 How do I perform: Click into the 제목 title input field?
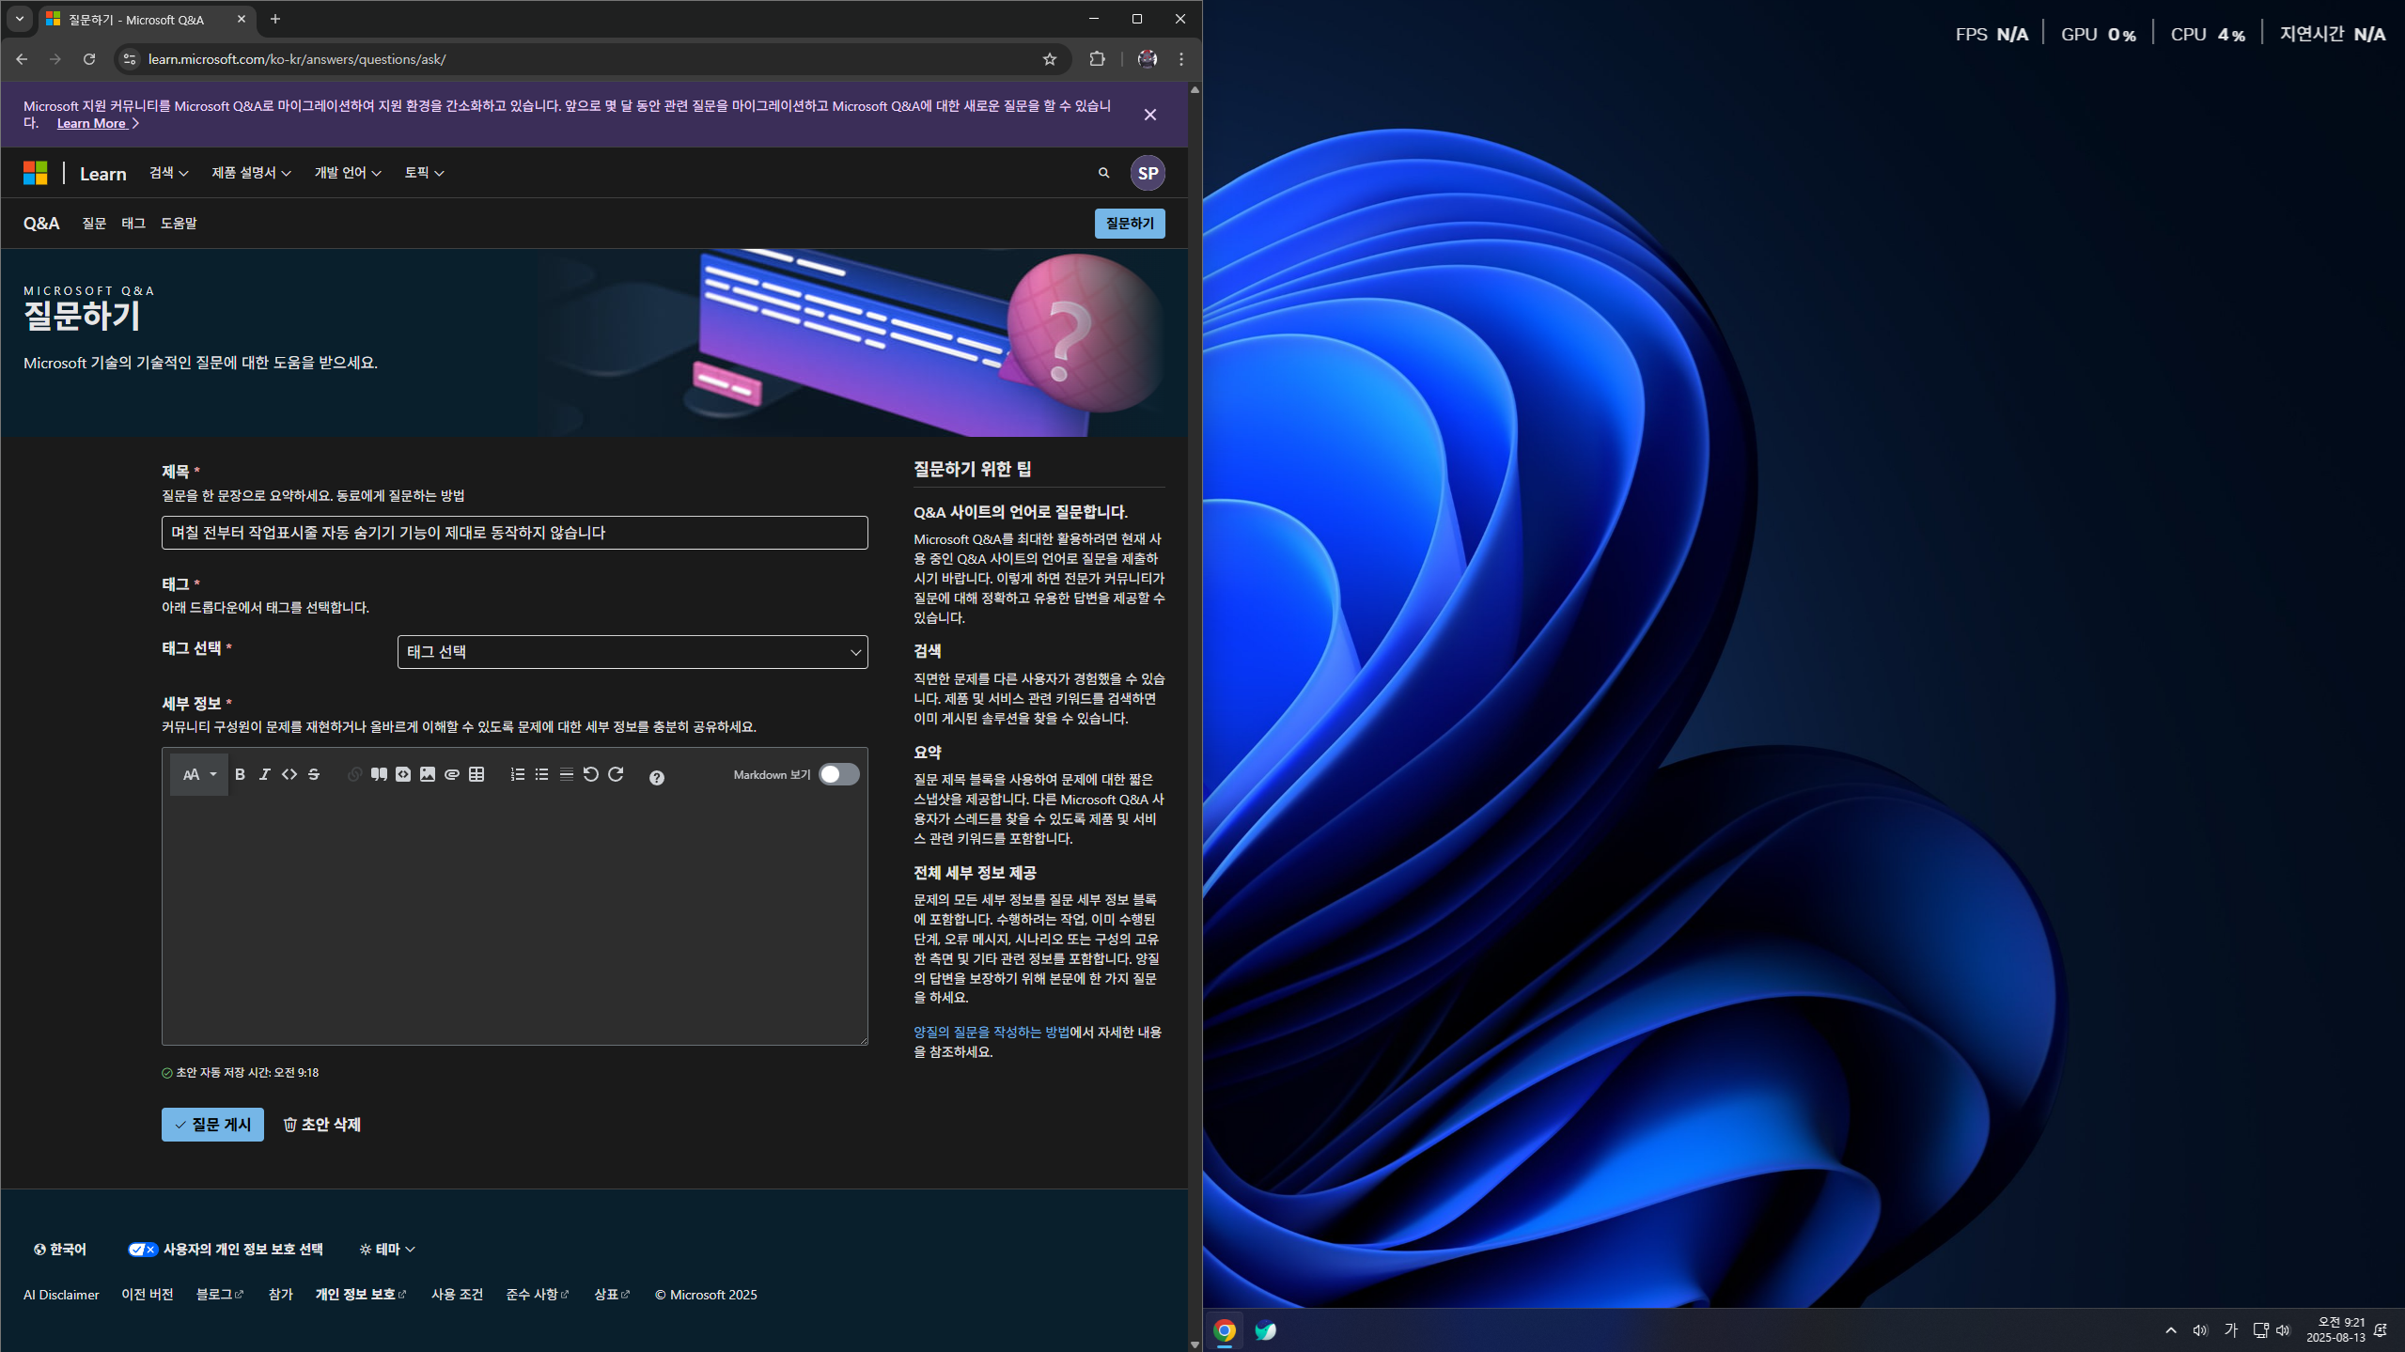click(515, 533)
